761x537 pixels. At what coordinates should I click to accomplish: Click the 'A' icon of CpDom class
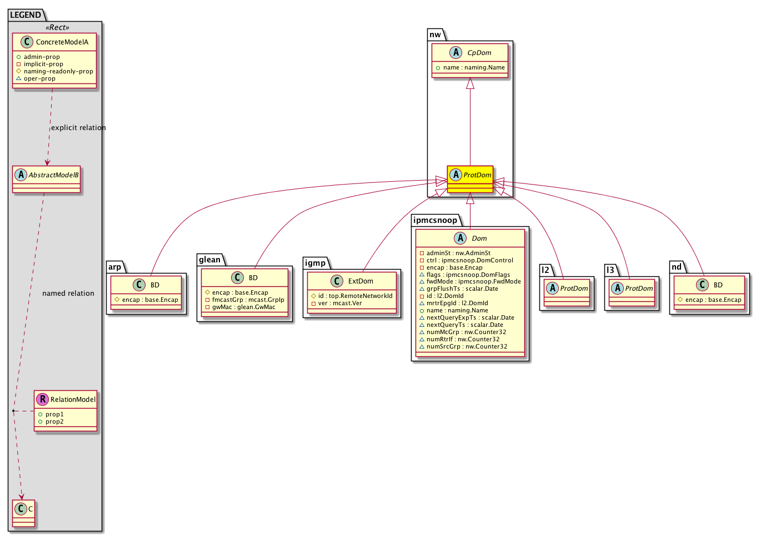(x=455, y=53)
